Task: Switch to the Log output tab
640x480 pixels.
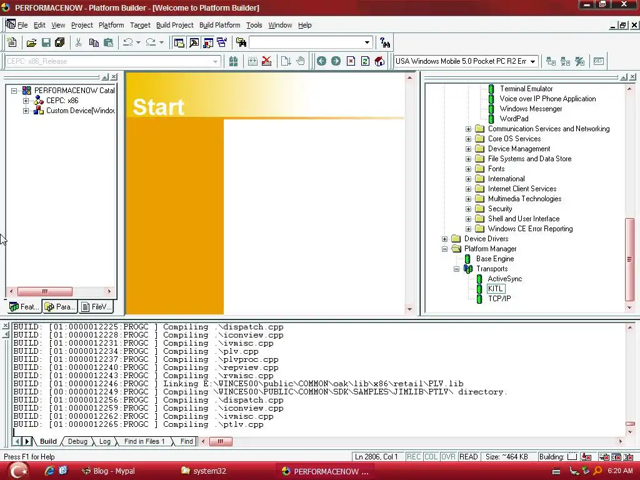Action: 105,442
